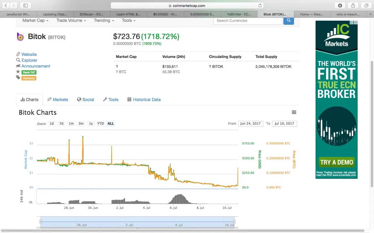The image size is (374, 233).
Task: Open chart hamburger menu icon
Action: click(x=294, y=112)
